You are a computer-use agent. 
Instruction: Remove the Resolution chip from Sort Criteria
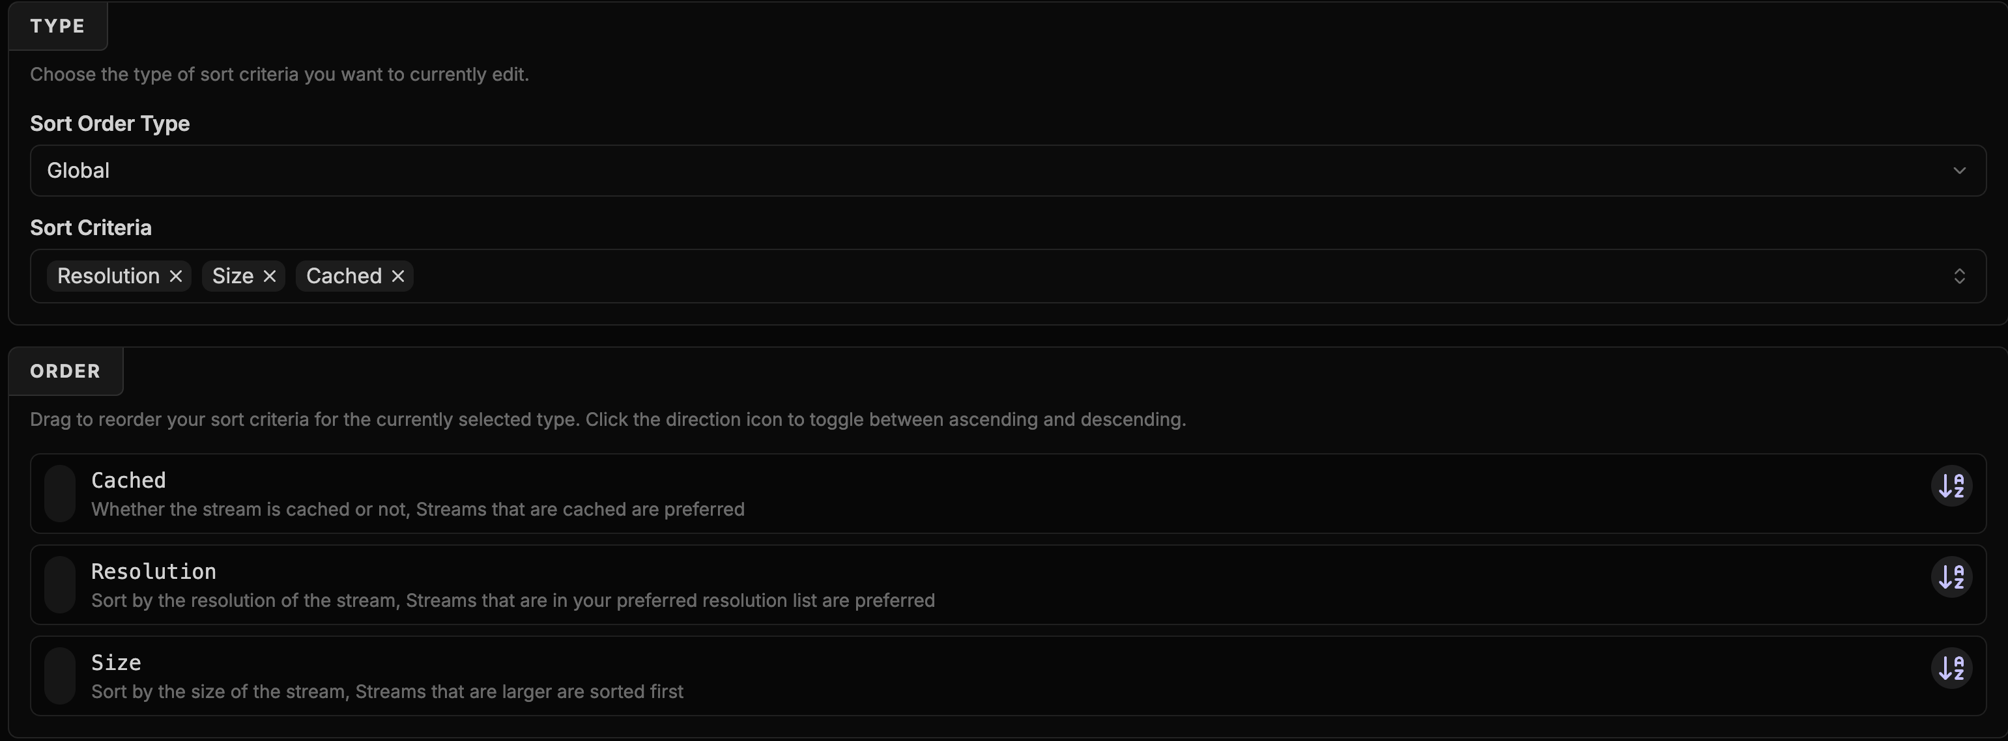tap(176, 277)
